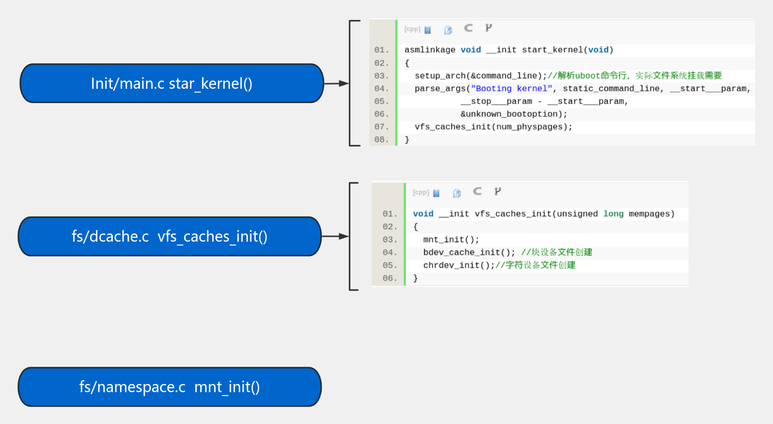Click the chrdev_init(); code line
The height and width of the screenshot is (424, 773).
pyautogui.click(x=458, y=265)
